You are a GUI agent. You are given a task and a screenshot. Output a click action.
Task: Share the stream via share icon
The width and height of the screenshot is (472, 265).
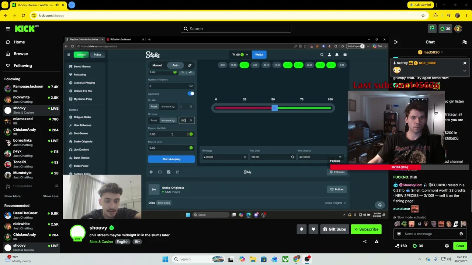pos(365,241)
